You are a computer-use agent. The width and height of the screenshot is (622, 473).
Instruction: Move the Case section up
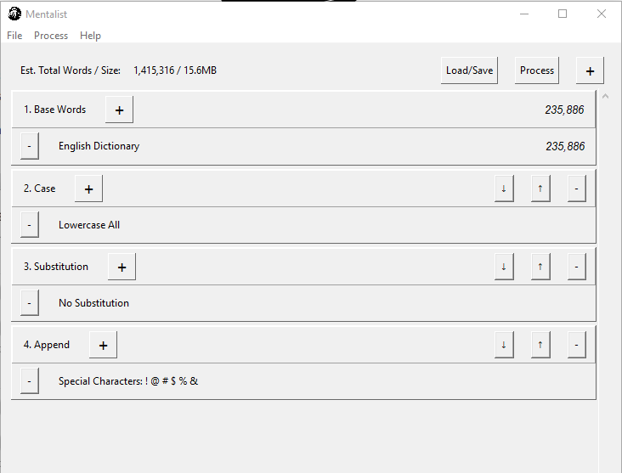tap(540, 189)
